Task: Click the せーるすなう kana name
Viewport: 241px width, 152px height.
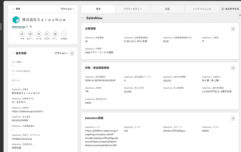Action: click(19, 102)
